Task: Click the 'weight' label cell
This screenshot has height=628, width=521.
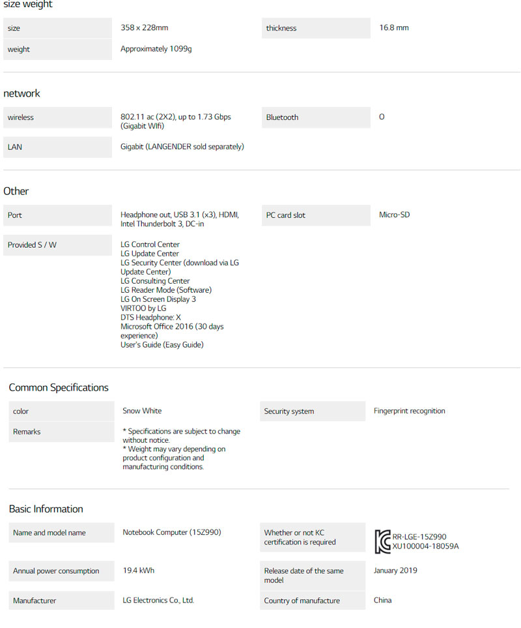Action: pos(57,50)
